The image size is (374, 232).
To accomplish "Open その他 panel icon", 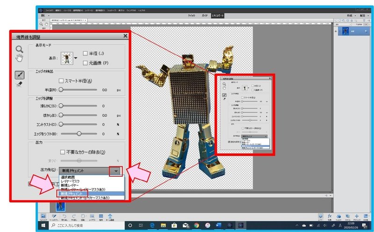I will (x=366, y=217).
